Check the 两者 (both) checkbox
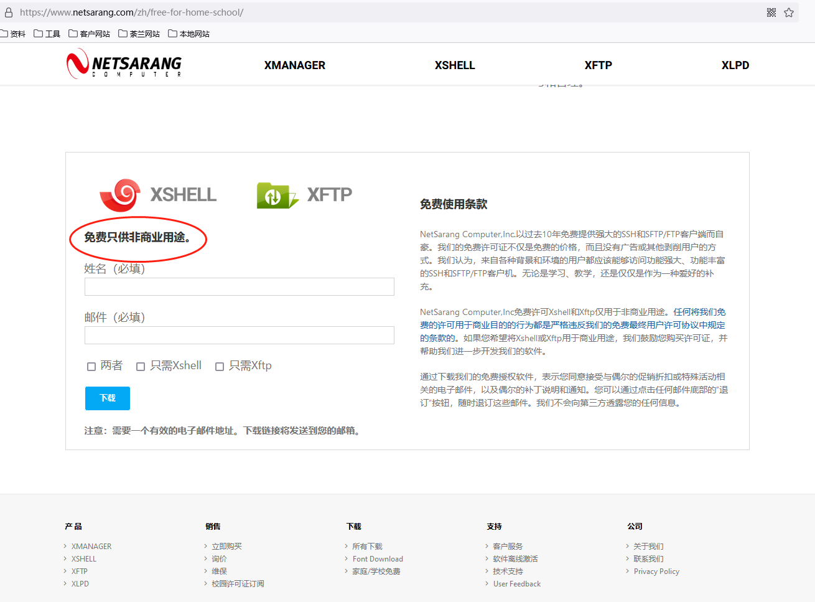 point(91,367)
